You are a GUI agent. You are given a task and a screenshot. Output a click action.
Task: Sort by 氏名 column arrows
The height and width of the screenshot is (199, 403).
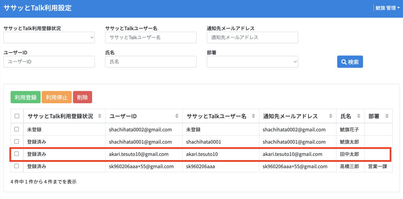[x=359, y=116]
